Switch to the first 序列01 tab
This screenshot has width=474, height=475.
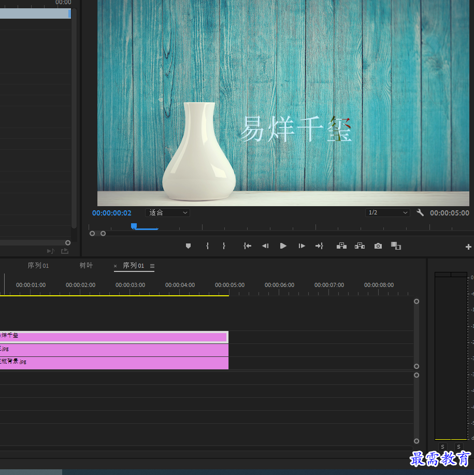click(38, 266)
